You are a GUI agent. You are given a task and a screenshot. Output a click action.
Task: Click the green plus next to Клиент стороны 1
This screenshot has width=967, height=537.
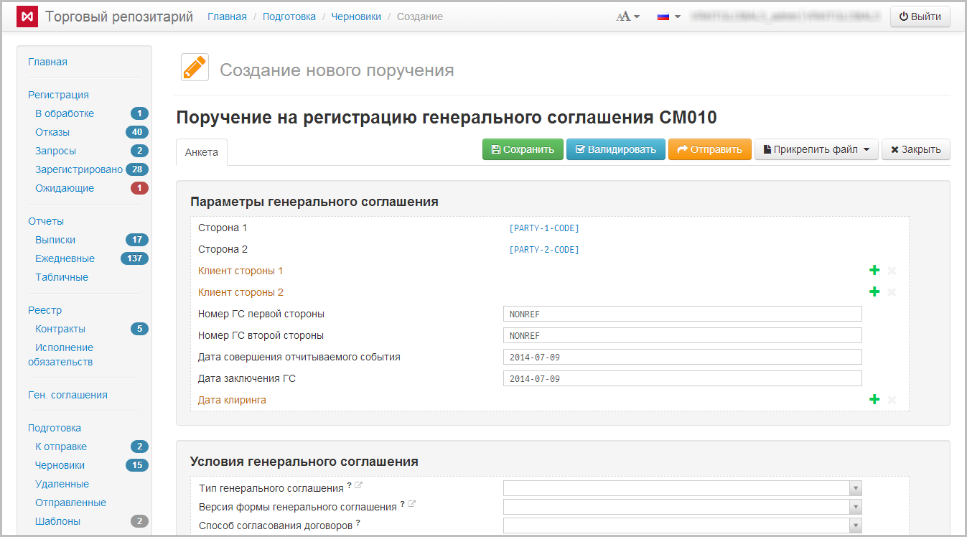point(874,271)
